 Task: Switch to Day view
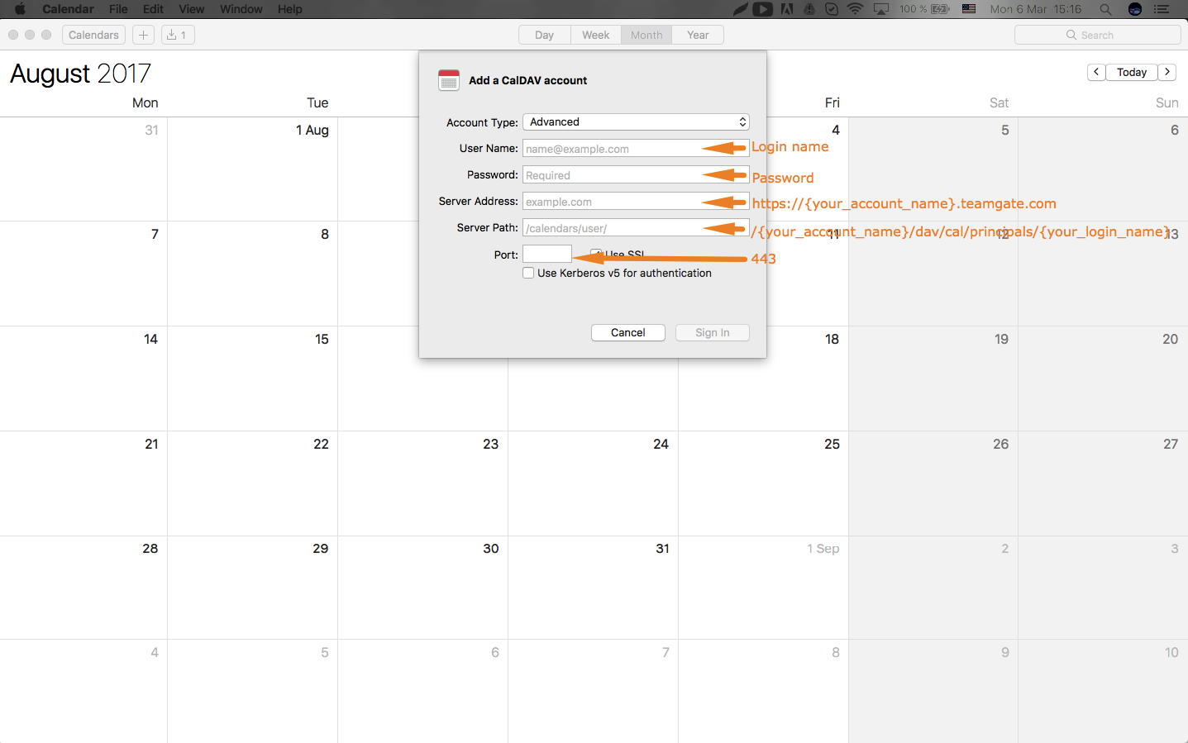tap(544, 35)
